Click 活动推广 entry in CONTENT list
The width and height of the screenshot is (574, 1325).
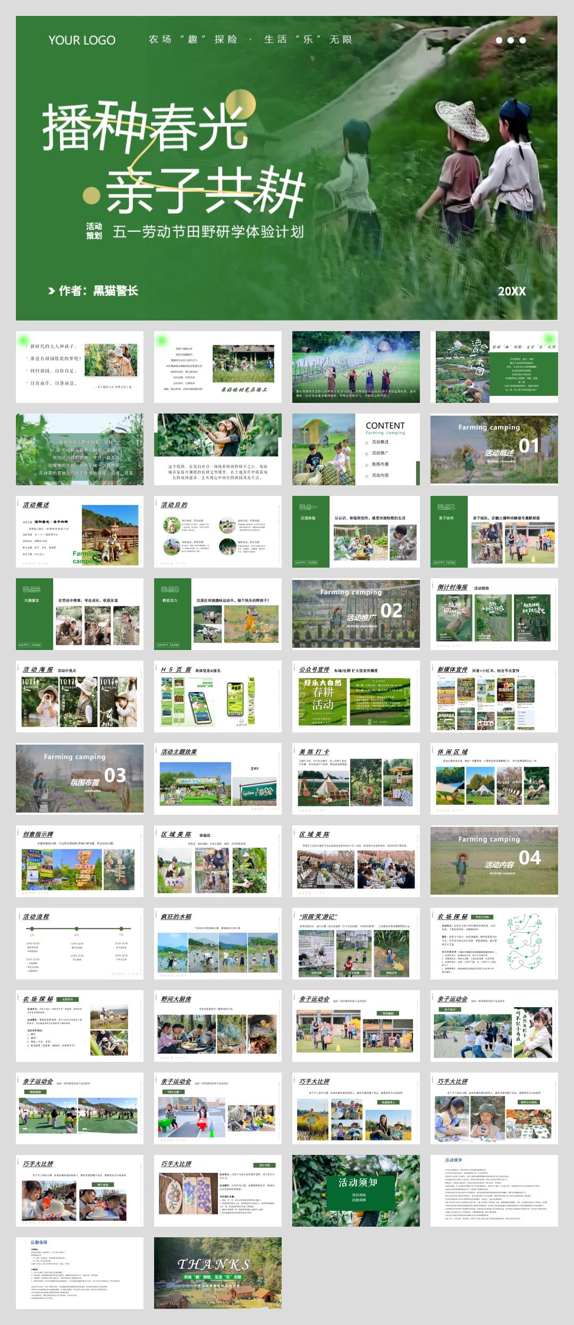pyautogui.click(x=380, y=453)
